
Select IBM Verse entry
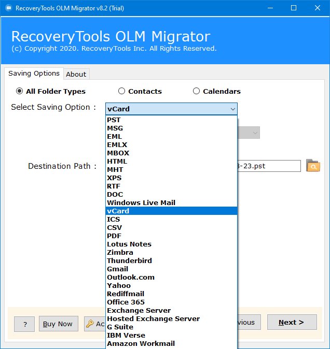[x=171, y=335]
